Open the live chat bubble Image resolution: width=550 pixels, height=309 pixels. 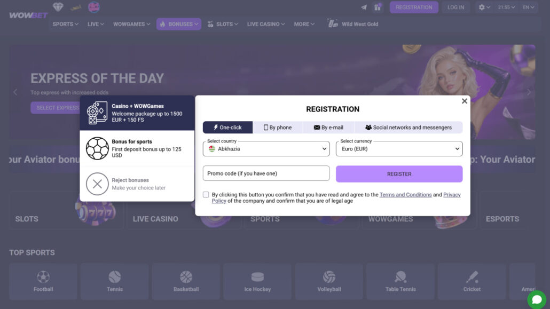coord(537,299)
